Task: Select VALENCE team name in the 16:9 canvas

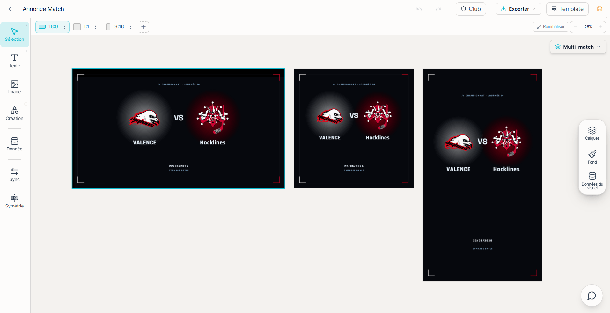Action: (144, 142)
